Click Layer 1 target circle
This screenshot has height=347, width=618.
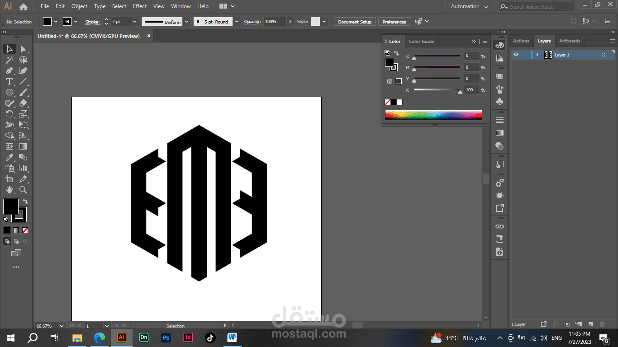603,55
